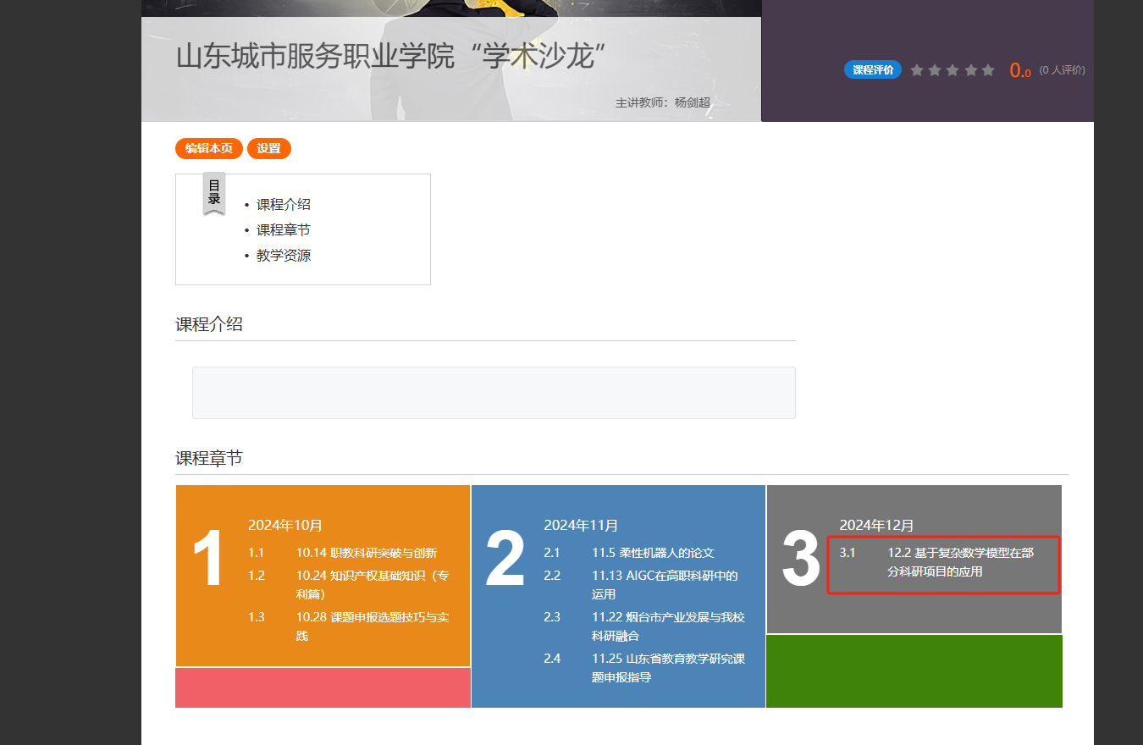
Task: Click the 目录 bookmark ribbon icon
Action: (214, 194)
